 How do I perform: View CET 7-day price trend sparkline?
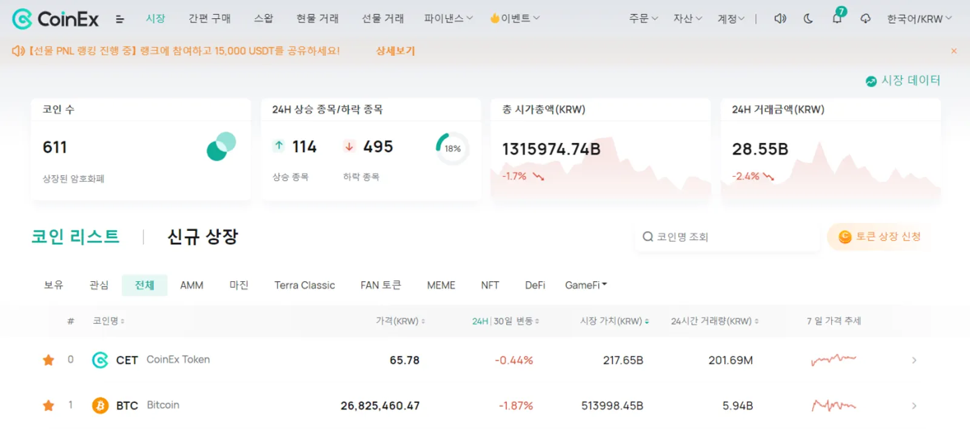[x=834, y=360]
